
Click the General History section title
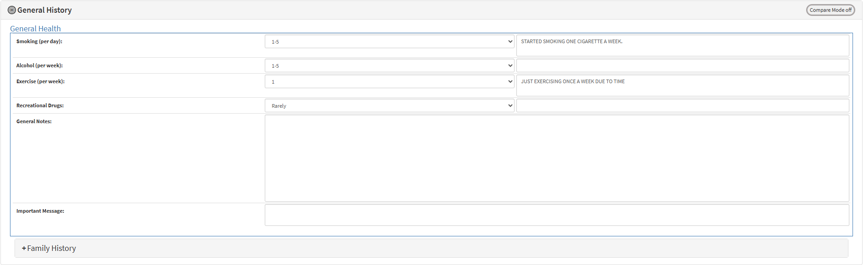(x=45, y=10)
